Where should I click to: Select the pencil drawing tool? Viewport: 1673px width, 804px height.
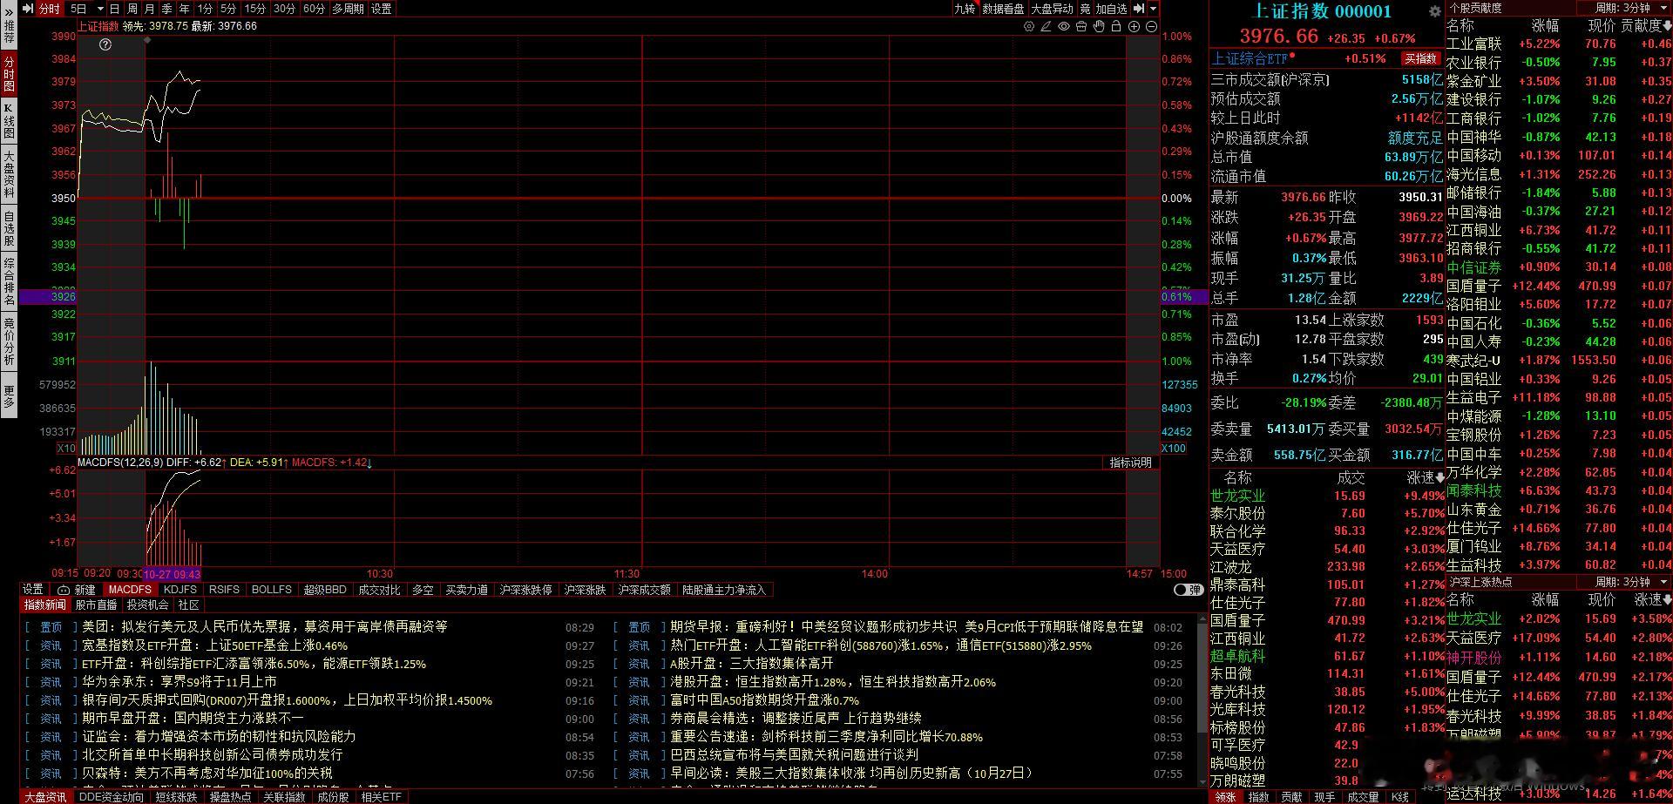point(1046,26)
